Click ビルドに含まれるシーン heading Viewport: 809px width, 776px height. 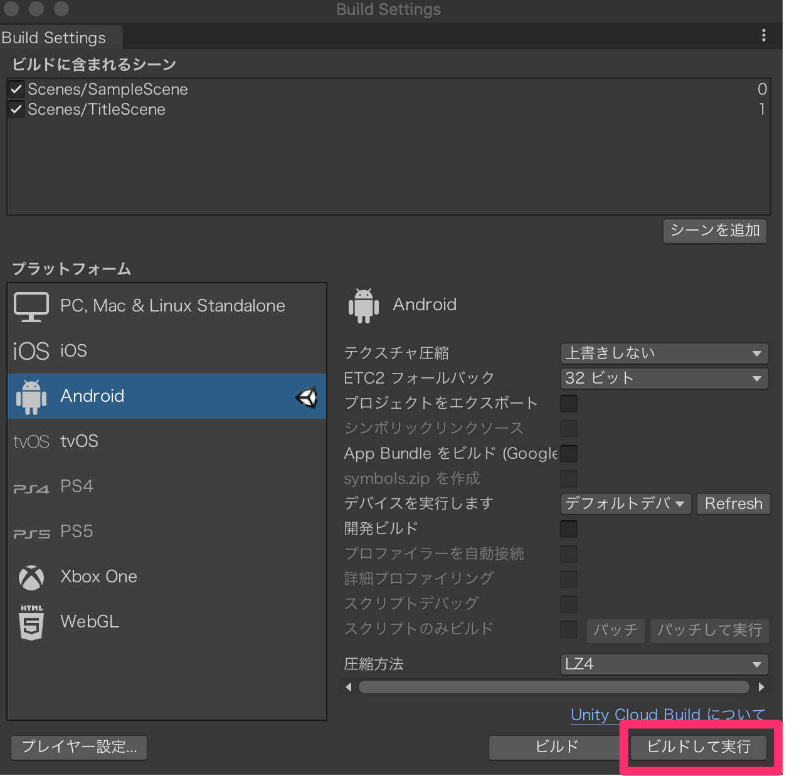[x=94, y=65]
